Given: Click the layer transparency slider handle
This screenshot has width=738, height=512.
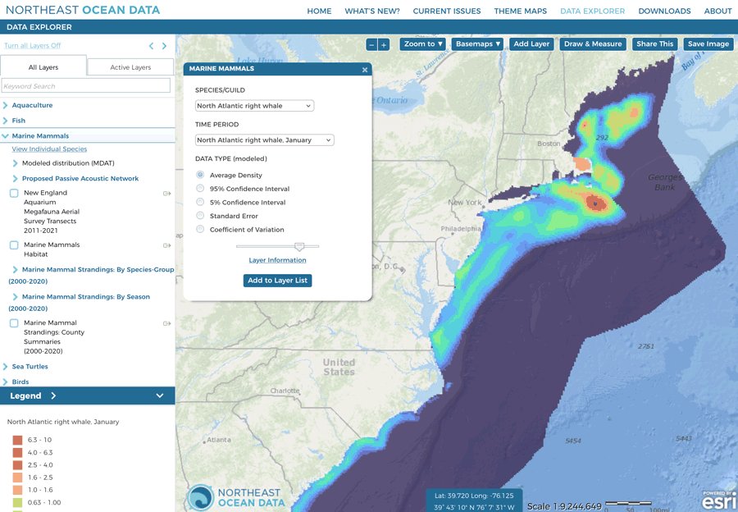Looking at the screenshot, I should [x=298, y=246].
